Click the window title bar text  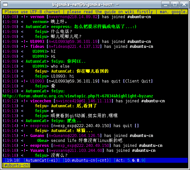pyautogui.click(x=85, y=5)
